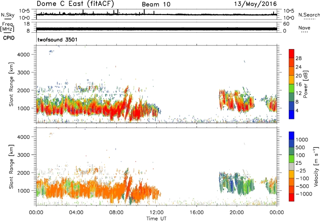Click the '100' label on Velocity colorbar
Image resolution: width=320 pixels, height=221 pixels.
[x=300, y=155]
